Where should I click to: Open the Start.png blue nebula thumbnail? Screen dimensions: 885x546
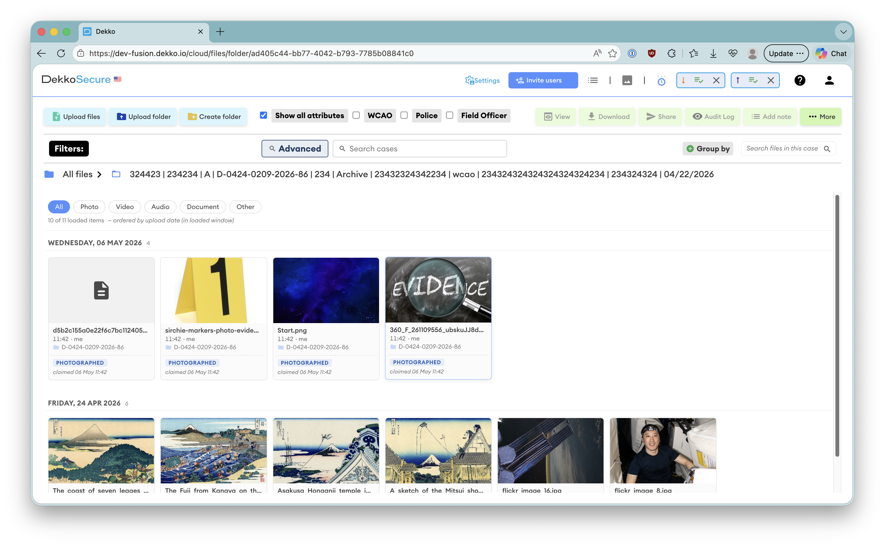(x=326, y=290)
